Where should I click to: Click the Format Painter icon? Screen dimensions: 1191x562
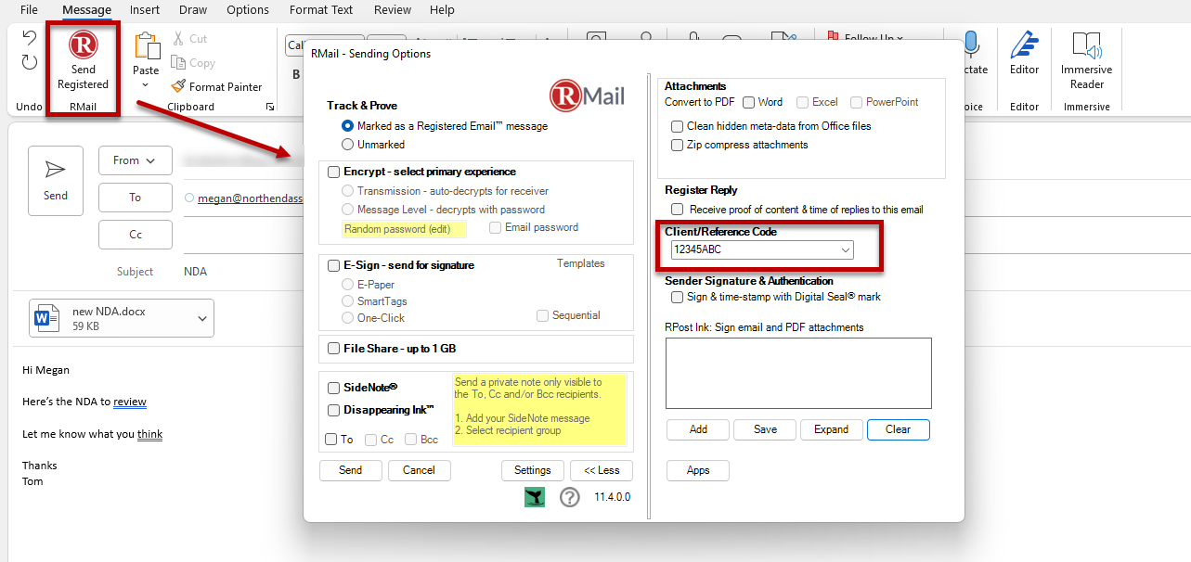(x=179, y=86)
